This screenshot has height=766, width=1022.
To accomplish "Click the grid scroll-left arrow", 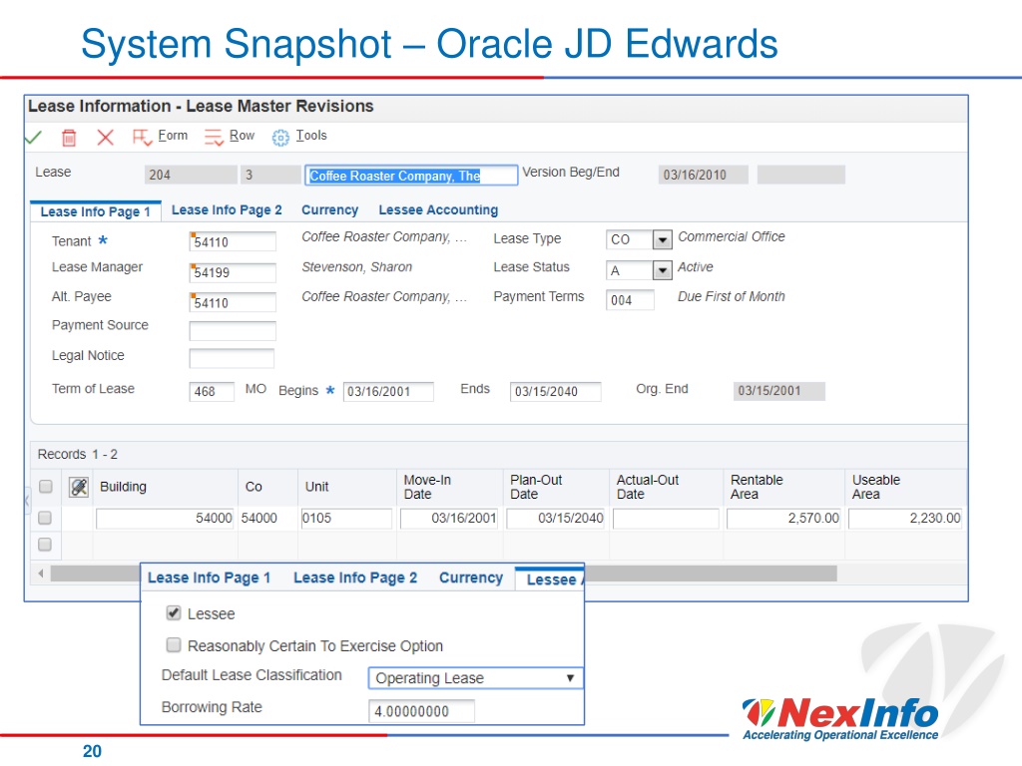I will coord(41,574).
